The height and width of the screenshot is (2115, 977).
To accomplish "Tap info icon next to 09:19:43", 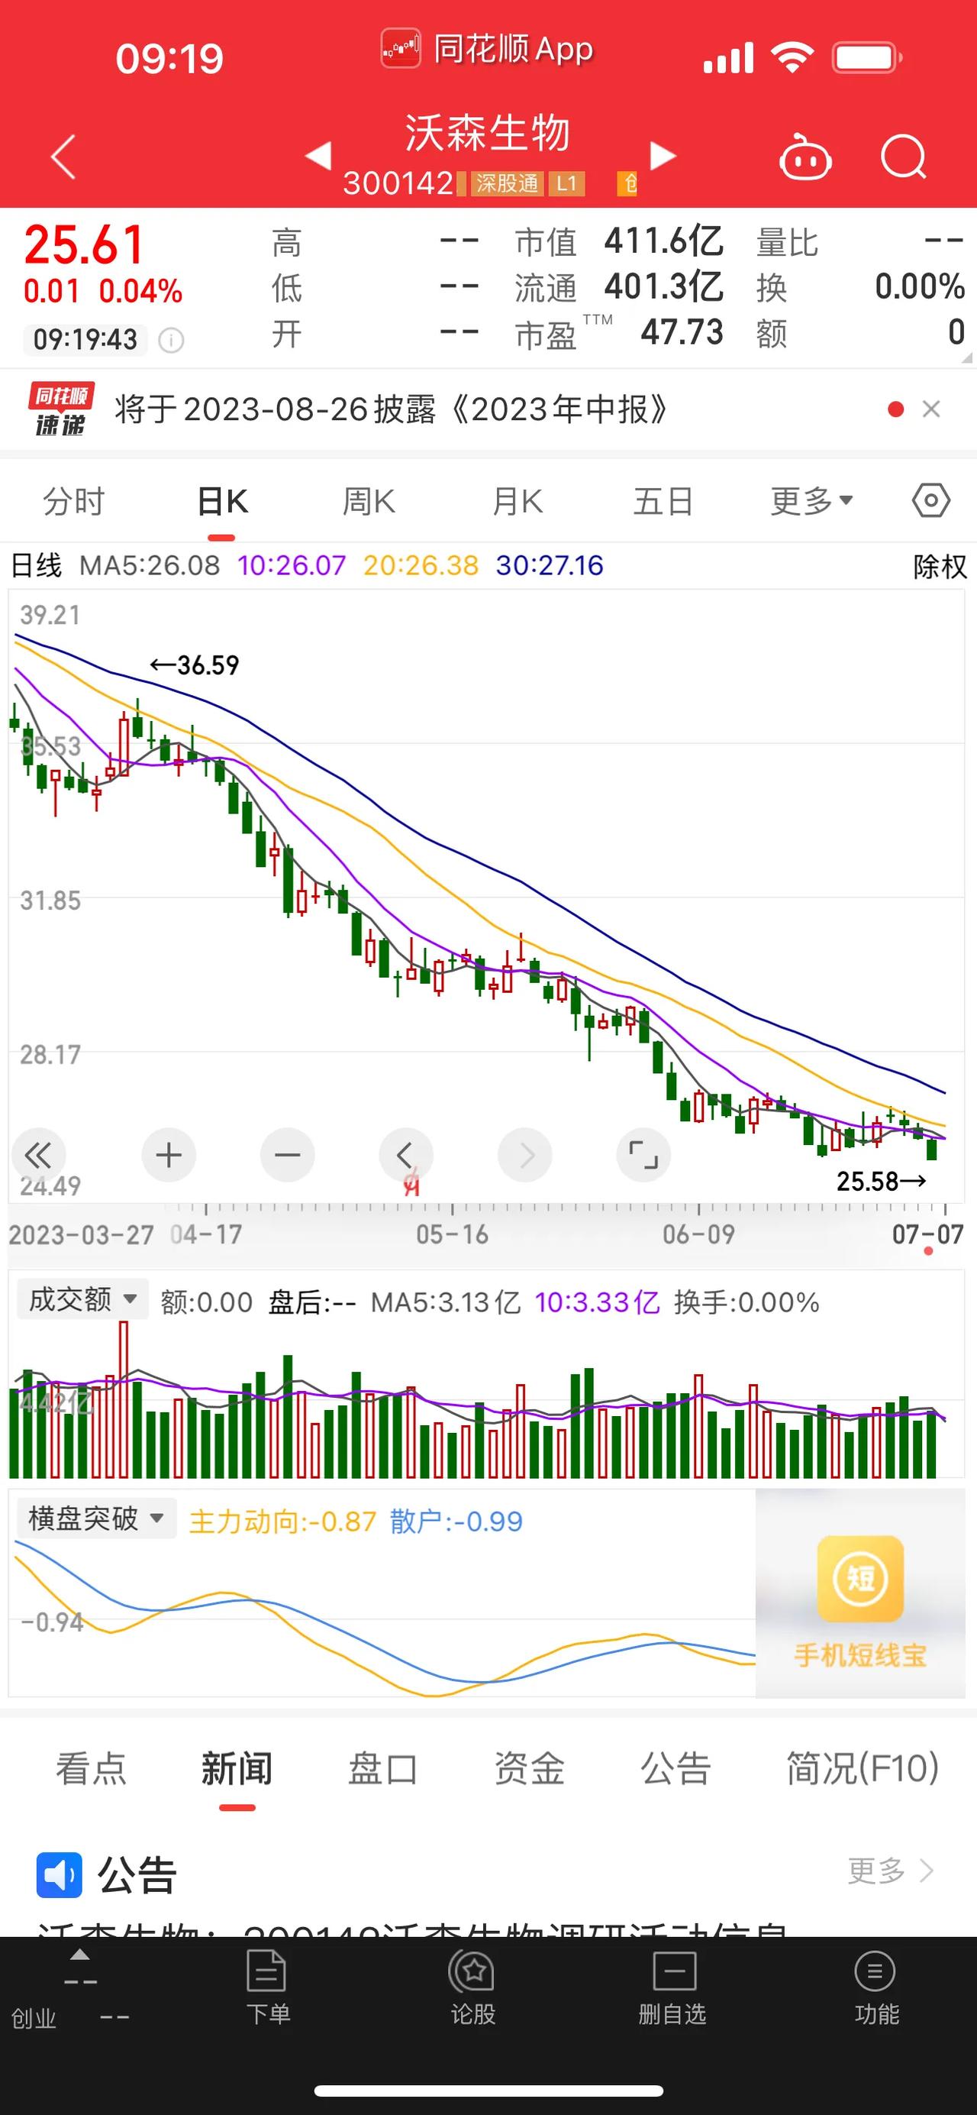I will [x=171, y=340].
